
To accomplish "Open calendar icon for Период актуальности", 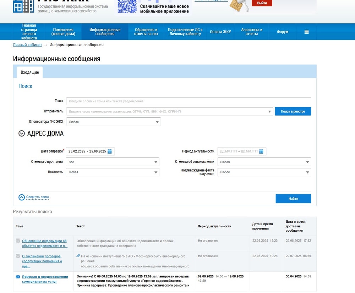I will pyautogui.click(x=261, y=151).
